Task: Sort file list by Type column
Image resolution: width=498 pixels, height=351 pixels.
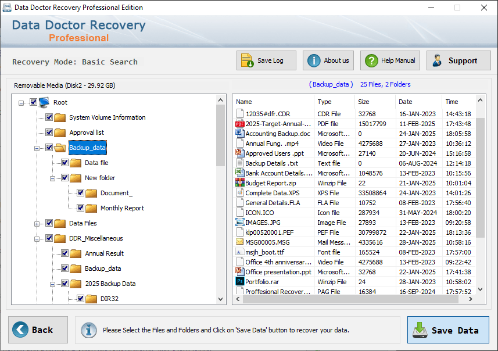Action: point(335,102)
